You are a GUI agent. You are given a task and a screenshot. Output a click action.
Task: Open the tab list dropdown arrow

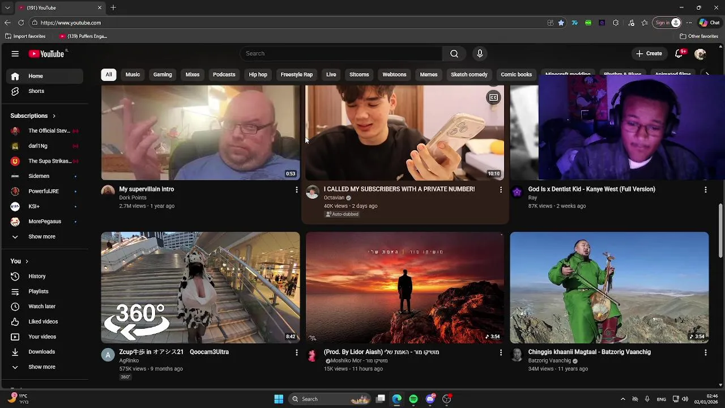[x=7, y=8]
